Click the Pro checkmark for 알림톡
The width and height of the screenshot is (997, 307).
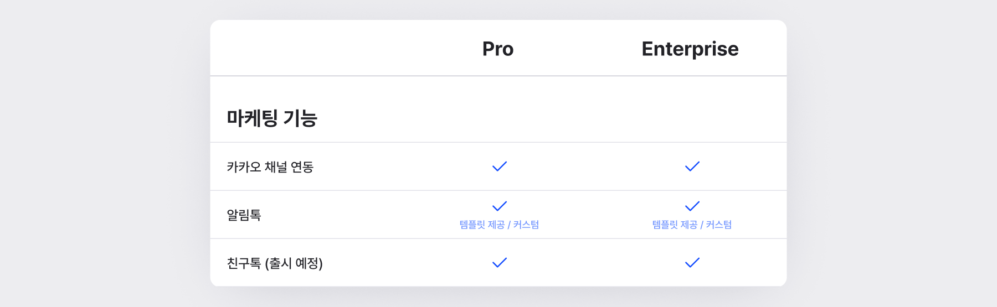(500, 206)
